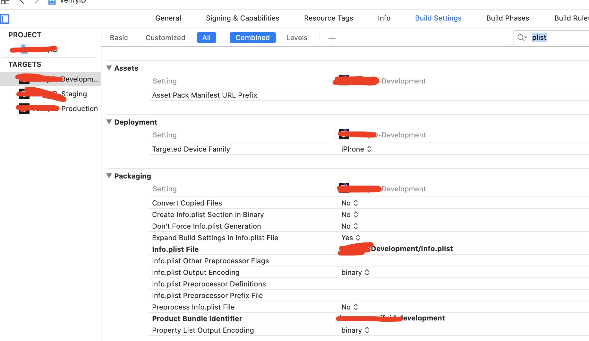Screen dimensions: 589x341
Task: Click the tab overview icon in corner
Action: (5, 2)
